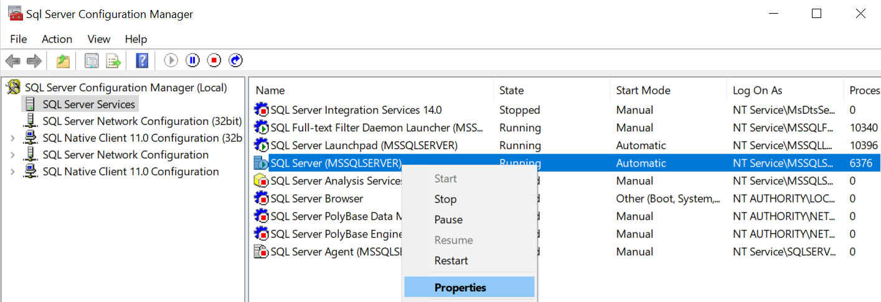The height and width of the screenshot is (302, 881).
Task: Click the Start Service toolbar icon
Action: coord(171,60)
